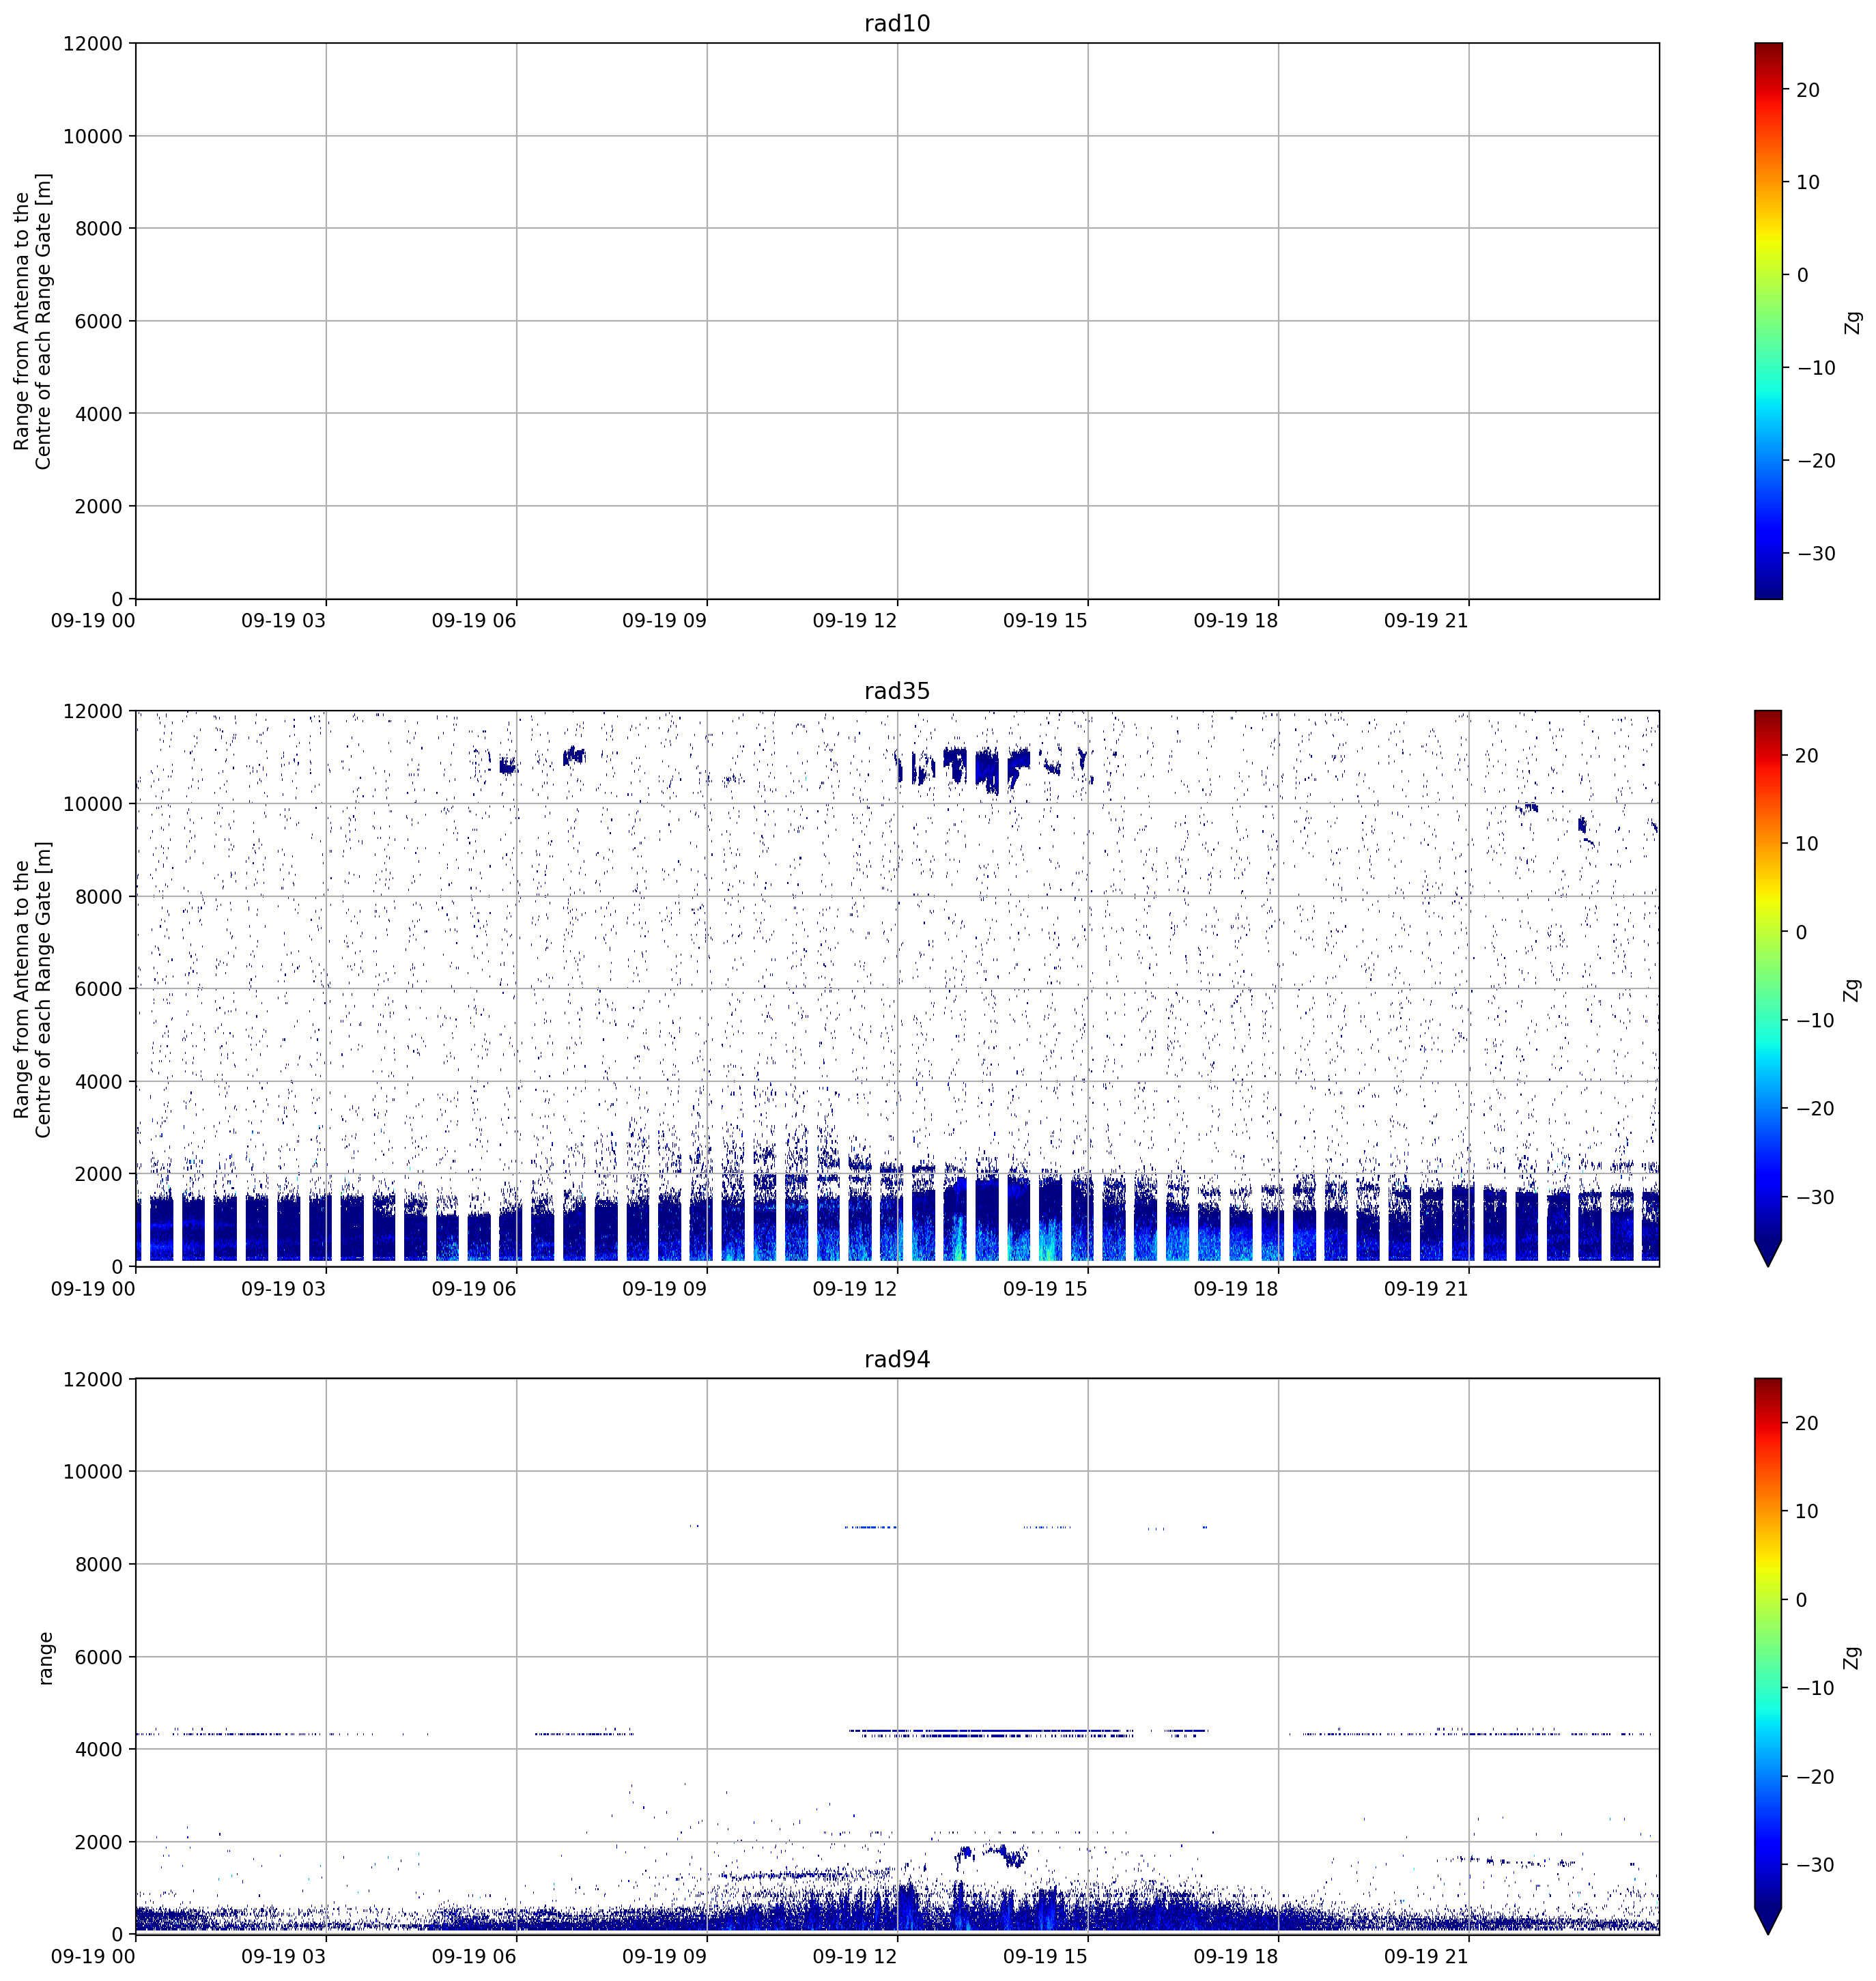Click '09-19 15' tick under rad35 plot
Viewport: 1876px width, 1981px height.
pos(1045,1289)
